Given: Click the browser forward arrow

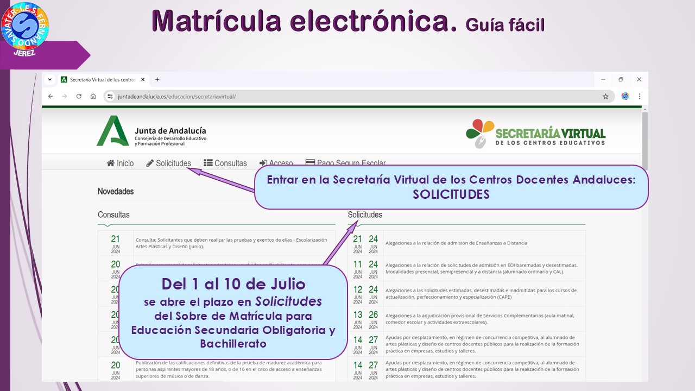Looking at the screenshot, I should [x=65, y=96].
